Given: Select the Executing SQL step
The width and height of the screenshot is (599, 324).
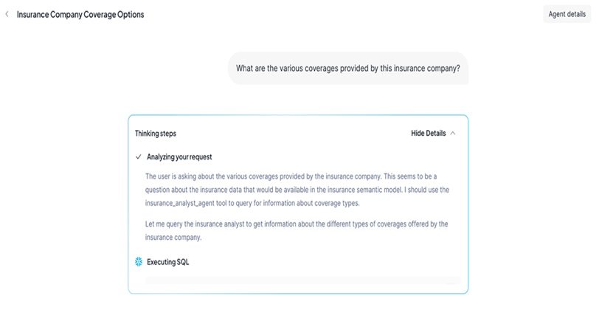Looking at the screenshot, I should coord(167,261).
